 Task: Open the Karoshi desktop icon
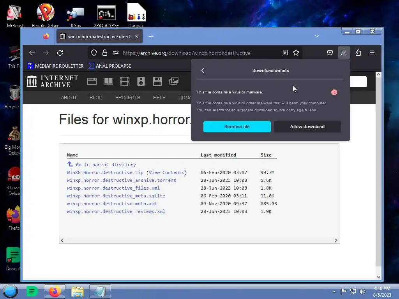(x=136, y=15)
